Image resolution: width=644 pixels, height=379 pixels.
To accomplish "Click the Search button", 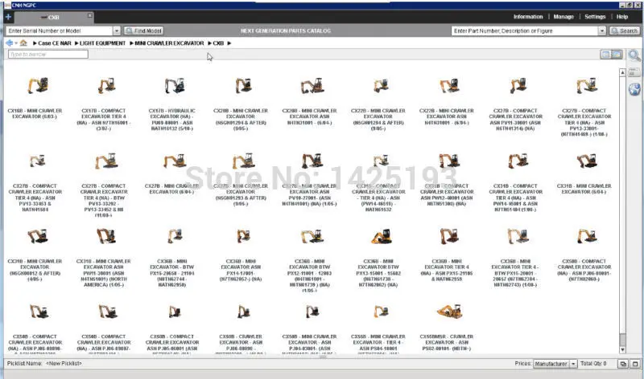I will tap(625, 31).
